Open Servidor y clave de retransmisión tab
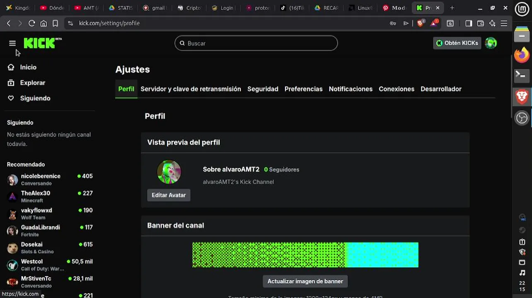Viewport: 532px width, 298px height. coord(191,89)
